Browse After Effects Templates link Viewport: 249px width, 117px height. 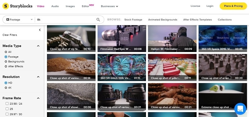tap(197, 19)
